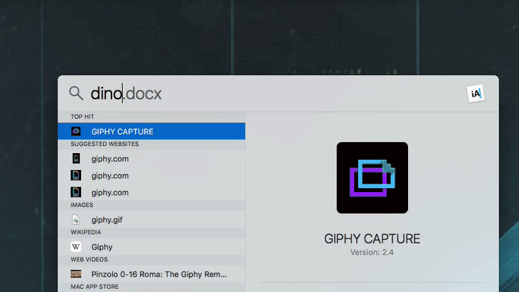Click the GIPHY CAPTURE row app icon
This screenshot has height=292, width=519.
coord(76,132)
